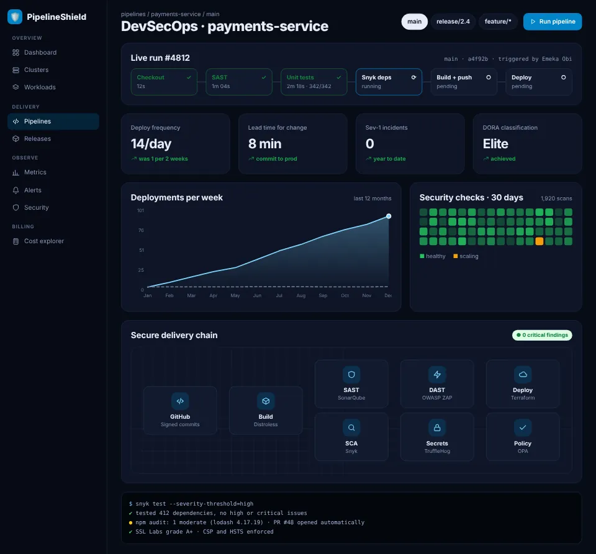The image size is (596, 554).
Task: Click the Sev-1 incidents card
Action: (x=410, y=143)
